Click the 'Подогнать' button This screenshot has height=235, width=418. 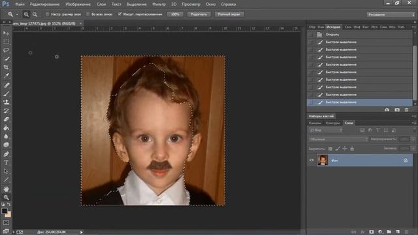pyautogui.click(x=199, y=14)
